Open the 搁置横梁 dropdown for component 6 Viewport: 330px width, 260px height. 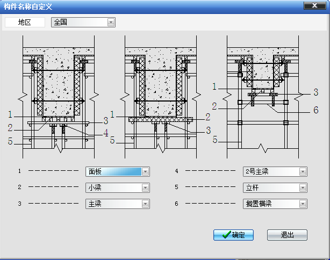[x=303, y=204]
